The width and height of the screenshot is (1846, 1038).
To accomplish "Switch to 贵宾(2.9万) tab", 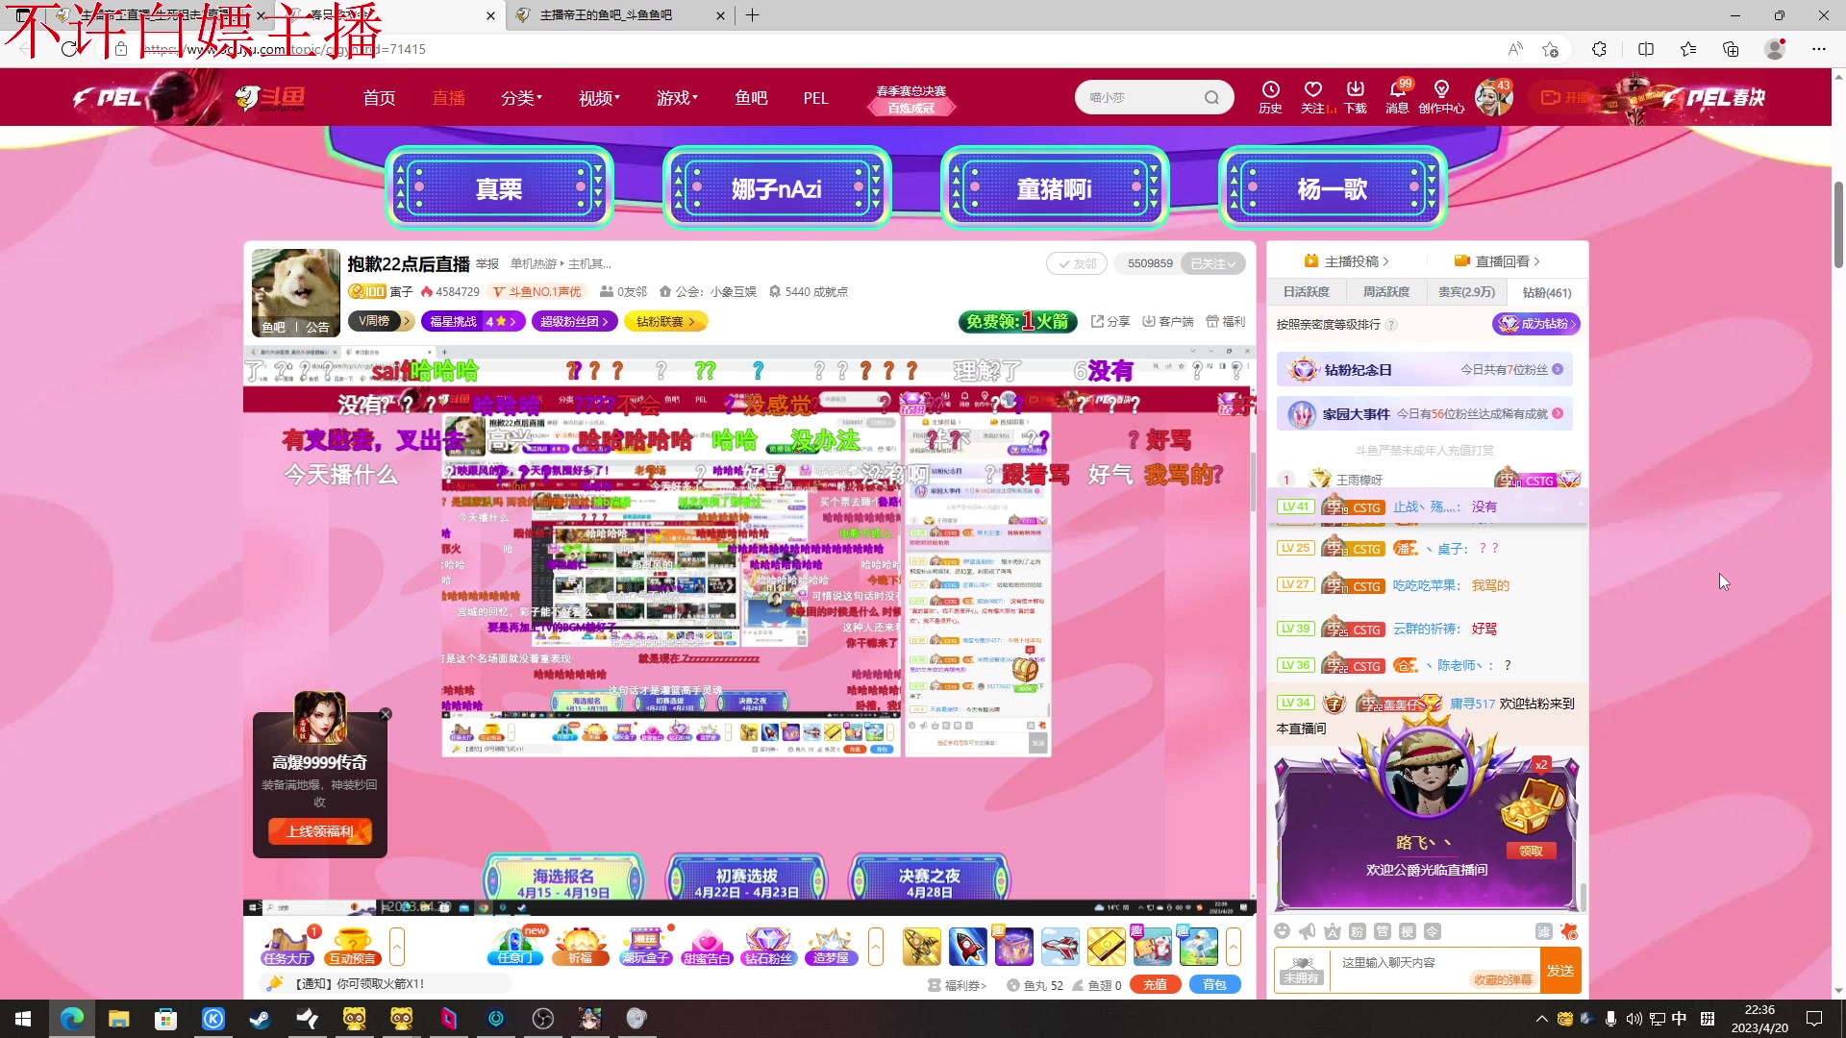I will tap(1466, 292).
